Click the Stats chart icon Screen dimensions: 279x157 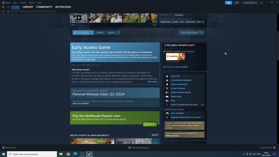(x=167, y=101)
